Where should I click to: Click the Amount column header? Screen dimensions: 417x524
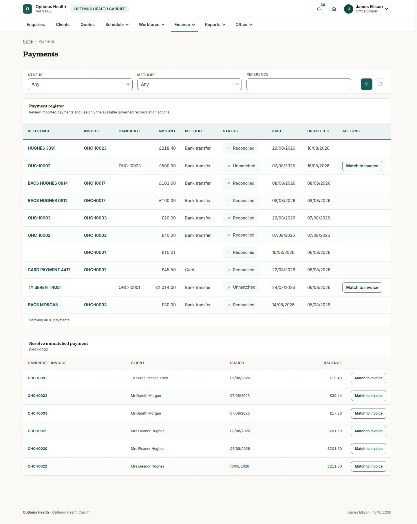click(167, 131)
